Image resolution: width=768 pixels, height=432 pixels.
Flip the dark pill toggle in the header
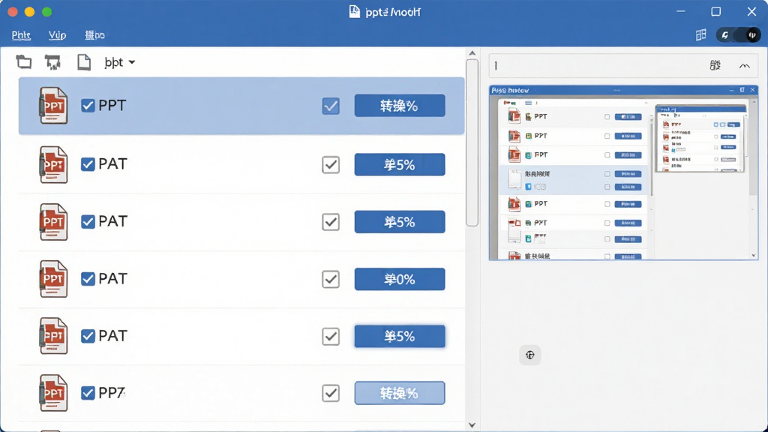tap(739, 34)
